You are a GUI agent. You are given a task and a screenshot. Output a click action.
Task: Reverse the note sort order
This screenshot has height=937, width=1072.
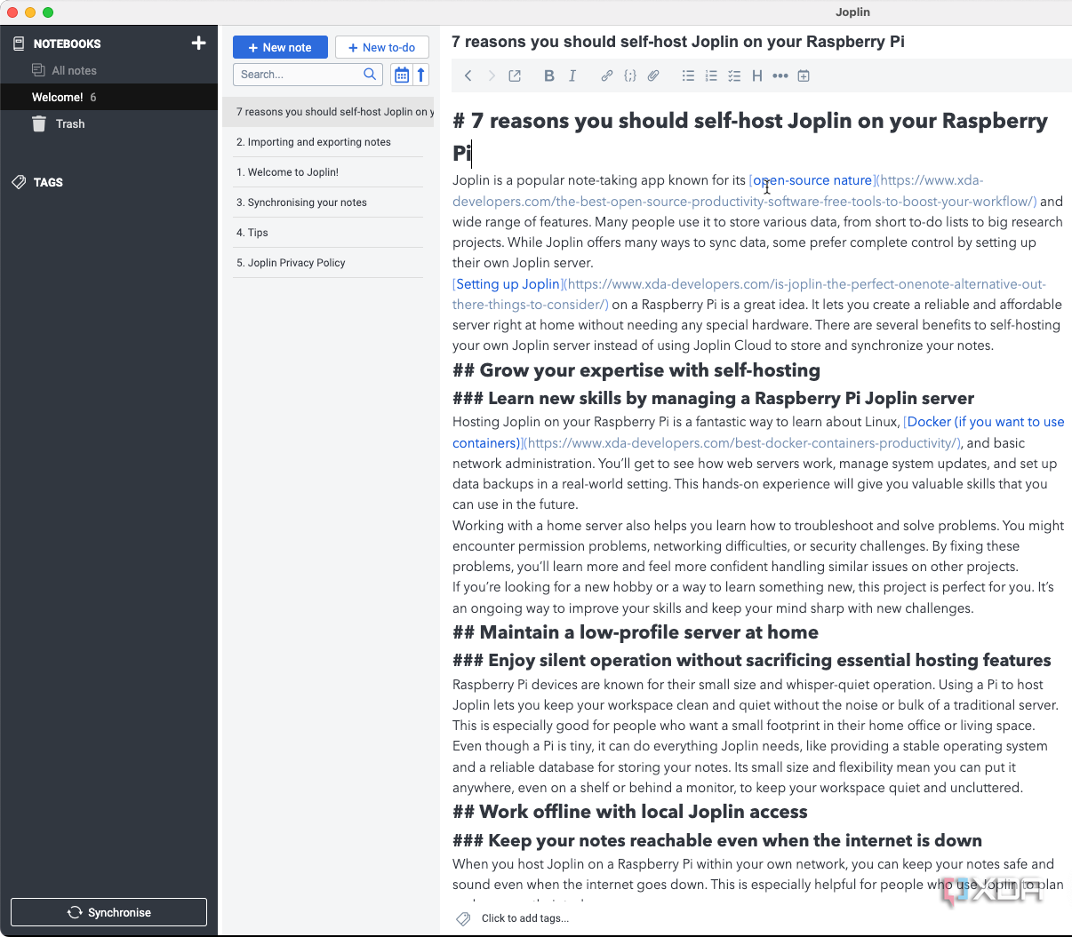pos(421,75)
